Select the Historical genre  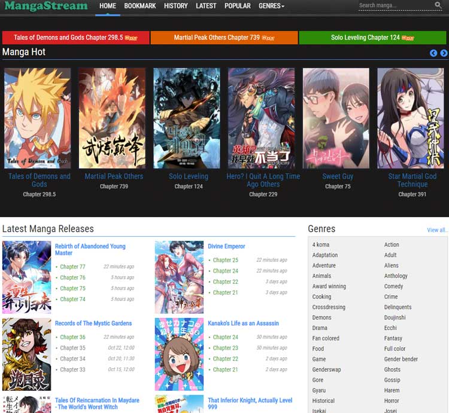[323, 400]
